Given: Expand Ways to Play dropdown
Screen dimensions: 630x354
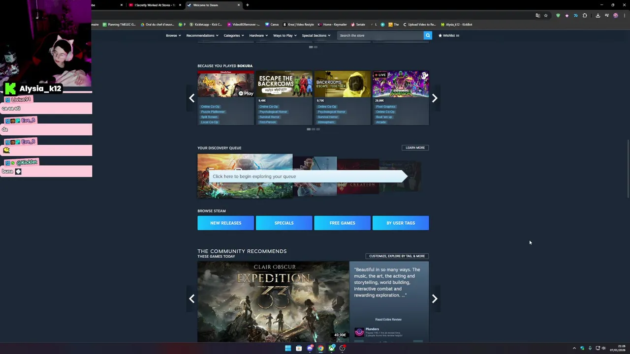Looking at the screenshot, I should (x=285, y=35).
